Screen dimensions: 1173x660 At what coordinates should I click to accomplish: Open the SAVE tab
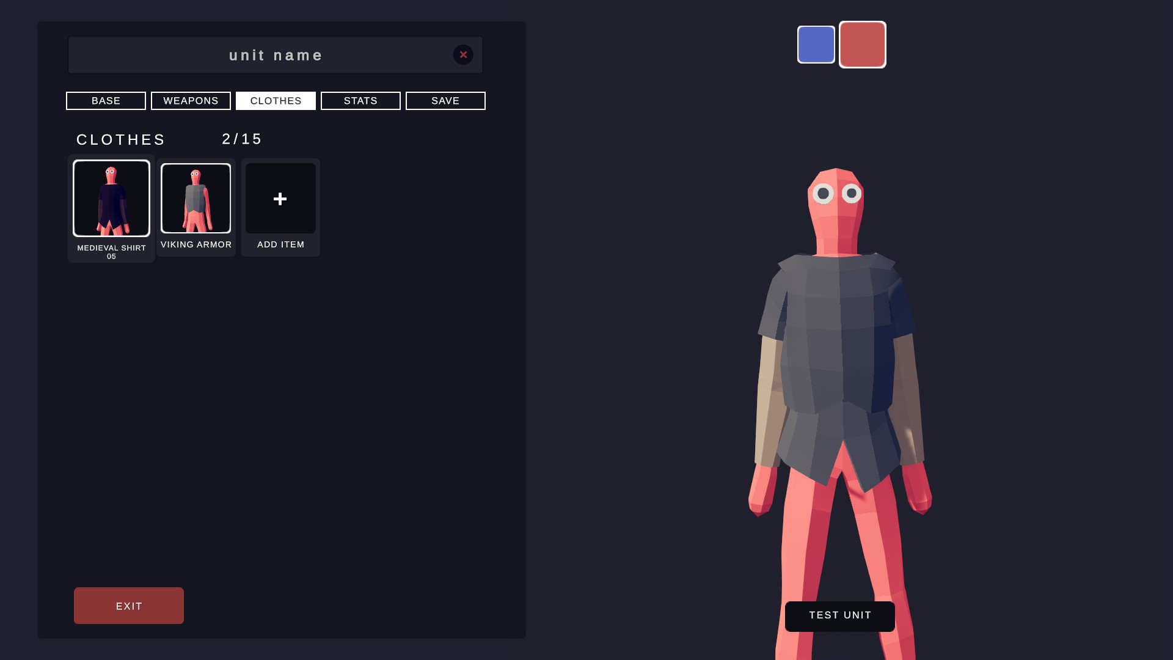pyautogui.click(x=445, y=101)
